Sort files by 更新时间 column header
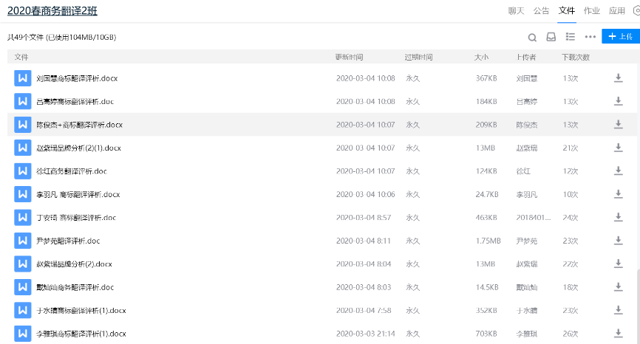The image size is (640, 344). tap(349, 57)
